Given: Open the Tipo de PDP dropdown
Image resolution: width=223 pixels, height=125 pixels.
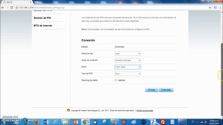Looking at the screenshot, I should [128, 74].
